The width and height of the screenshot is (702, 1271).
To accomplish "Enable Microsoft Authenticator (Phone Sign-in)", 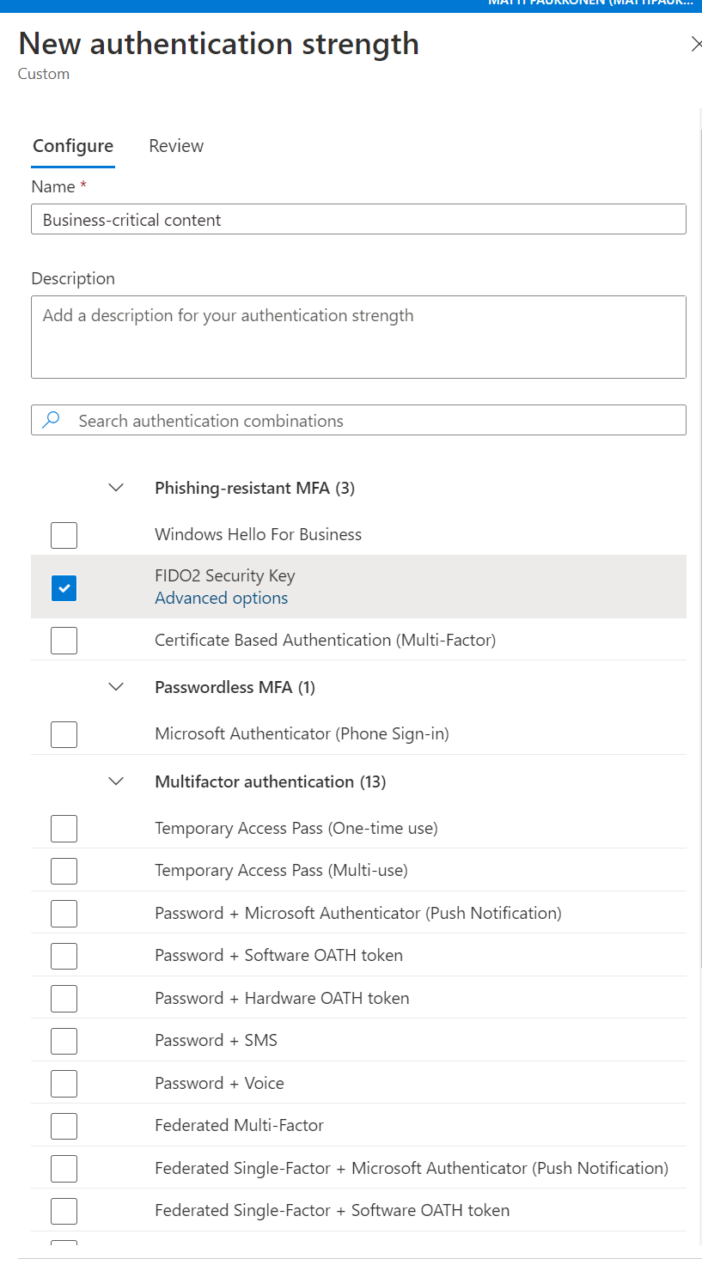I will coord(64,734).
